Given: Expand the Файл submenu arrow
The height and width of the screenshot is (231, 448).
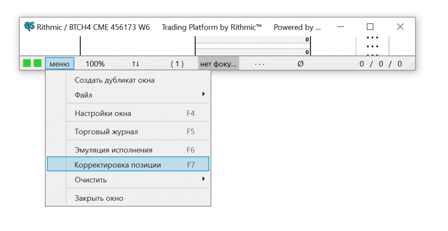Looking at the screenshot, I should (203, 94).
